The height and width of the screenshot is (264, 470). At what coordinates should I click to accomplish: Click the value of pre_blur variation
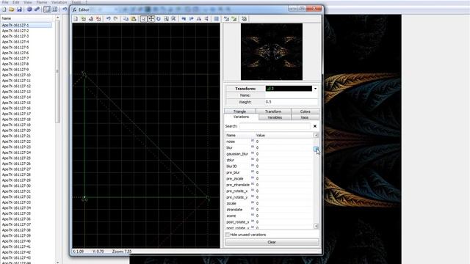[283, 172]
